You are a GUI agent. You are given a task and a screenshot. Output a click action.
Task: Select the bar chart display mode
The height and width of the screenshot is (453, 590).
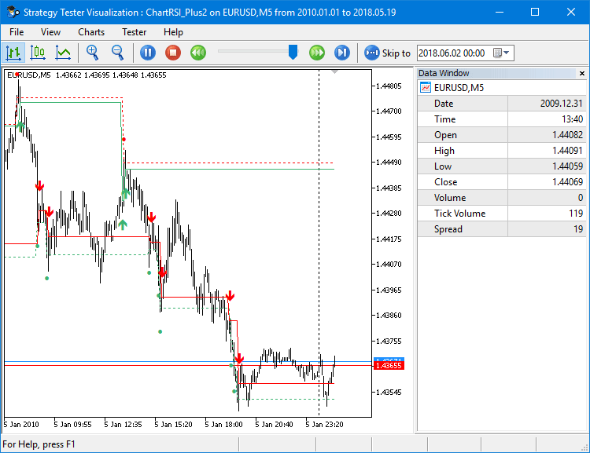point(13,53)
